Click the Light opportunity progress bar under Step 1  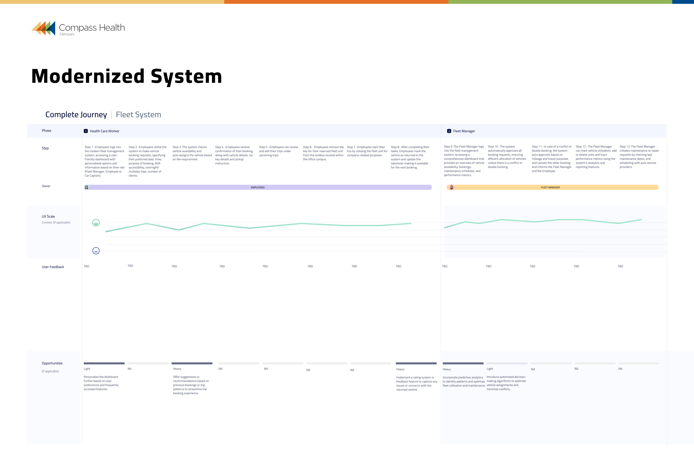[104, 363]
